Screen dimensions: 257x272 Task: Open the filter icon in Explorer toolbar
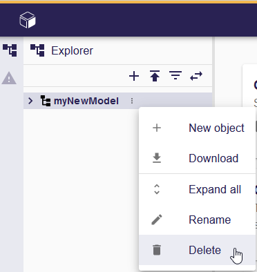click(x=175, y=75)
